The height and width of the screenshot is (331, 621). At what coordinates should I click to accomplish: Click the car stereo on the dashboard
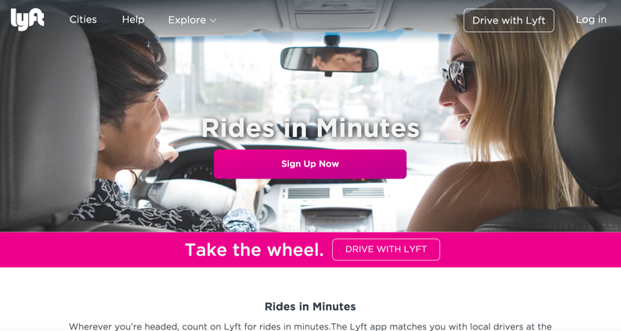pyautogui.click(x=337, y=220)
